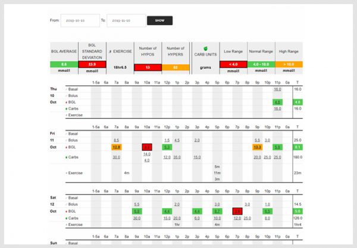The height and width of the screenshot is (248, 357).
Task: Click the BGL row icon for Fri 11 Oct
Action: coord(67,147)
